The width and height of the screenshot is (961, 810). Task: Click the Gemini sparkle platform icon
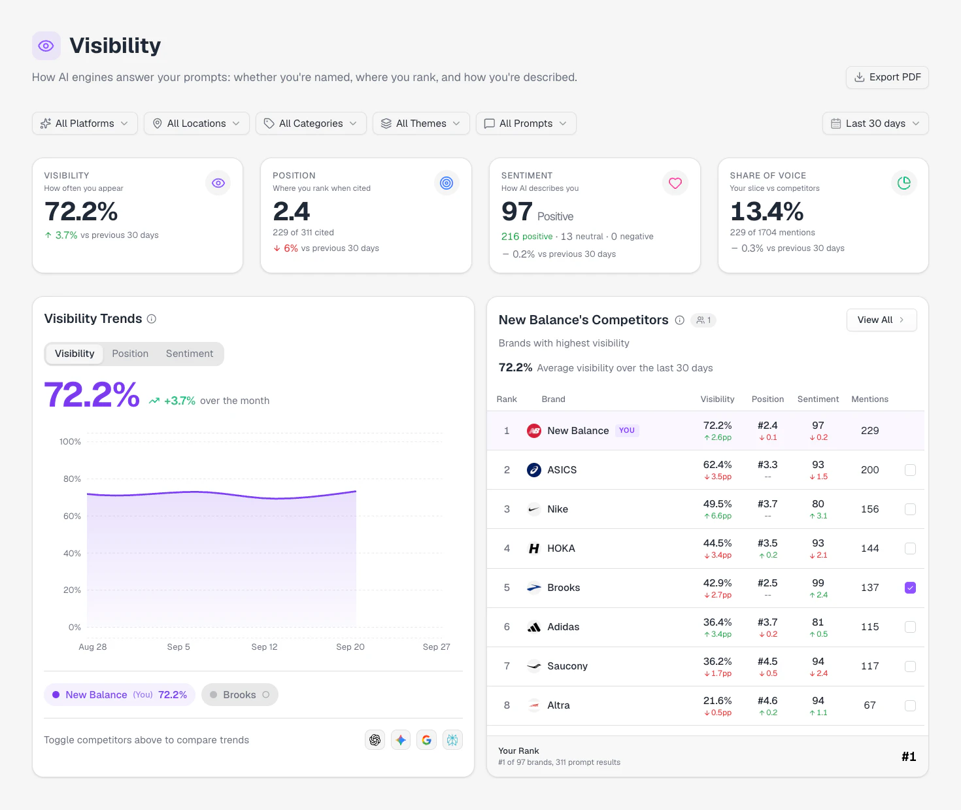click(x=401, y=740)
